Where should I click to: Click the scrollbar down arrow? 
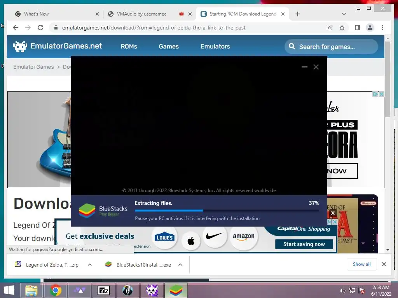(388, 250)
